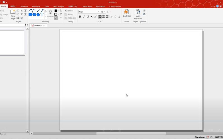Click the upper small signature icon
This screenshot has height=139, width=223.
pyautogui.click(x=144, y=11)
